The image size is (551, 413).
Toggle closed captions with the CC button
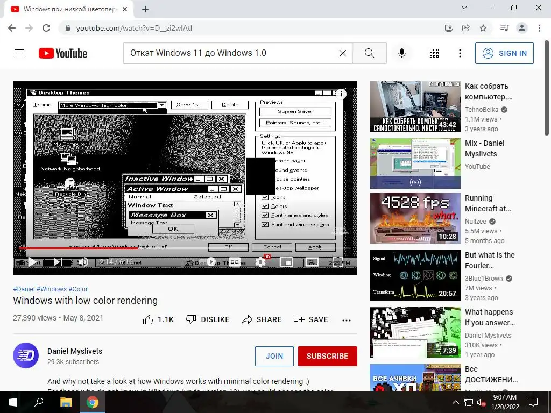(235, 262)
